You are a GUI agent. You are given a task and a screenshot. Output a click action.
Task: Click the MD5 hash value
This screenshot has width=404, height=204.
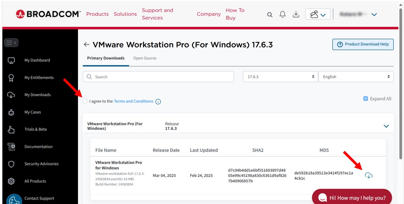[x=324, y=176]
